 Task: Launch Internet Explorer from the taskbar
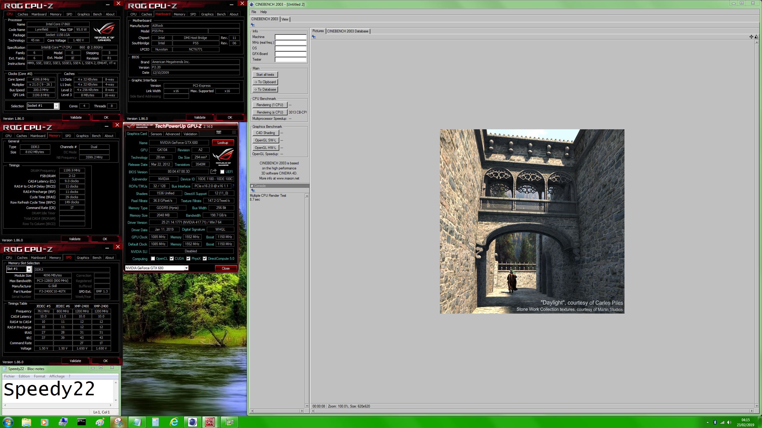point(174,422)
